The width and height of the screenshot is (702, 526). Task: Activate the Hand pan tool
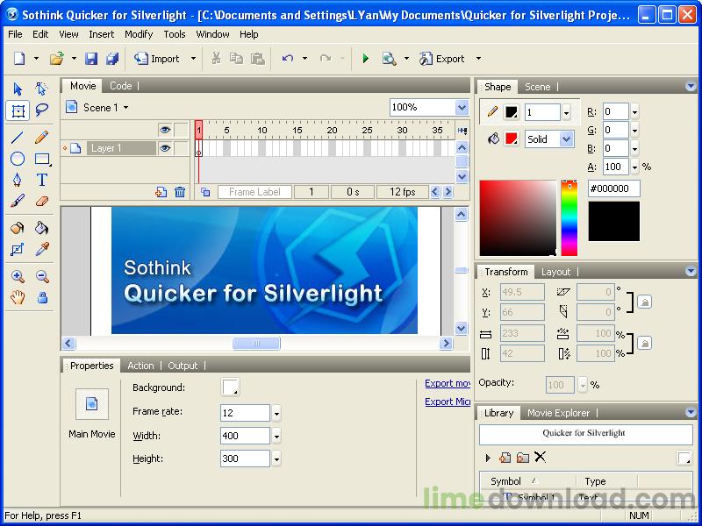[18, 298]
